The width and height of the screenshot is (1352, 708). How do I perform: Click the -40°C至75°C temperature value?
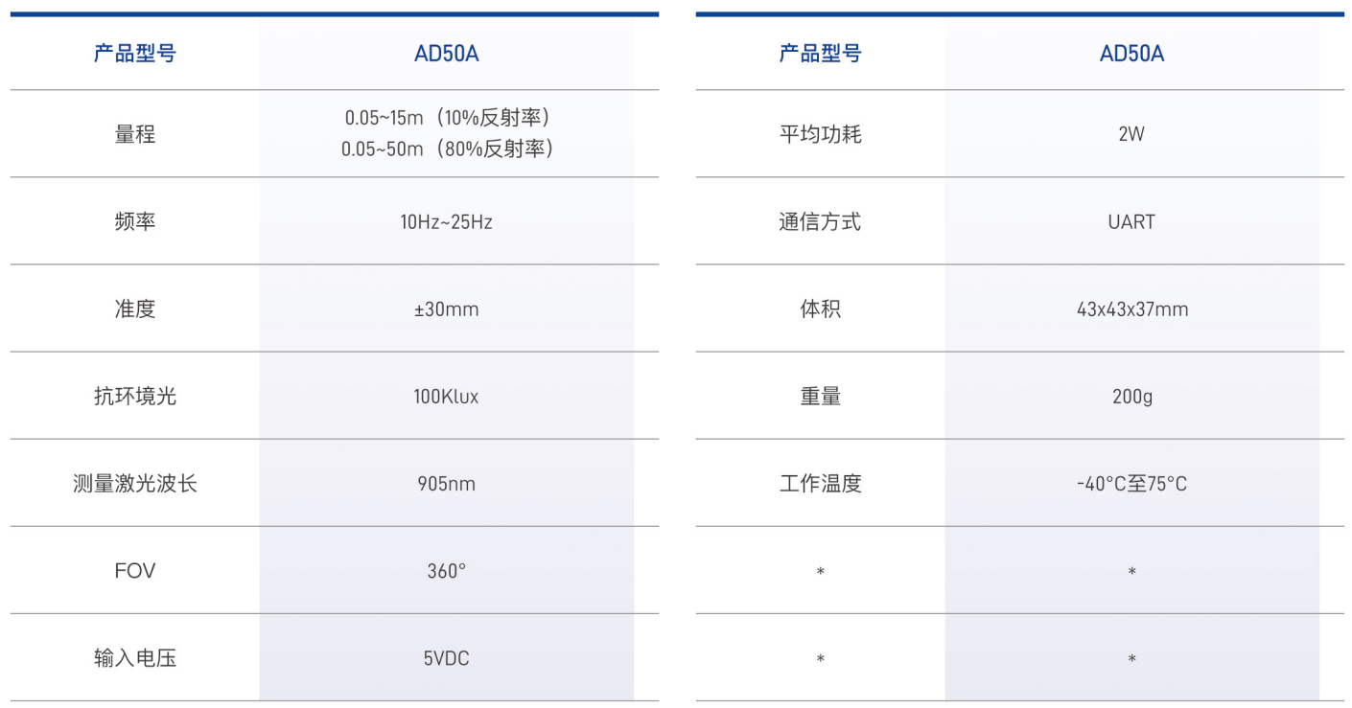1131,484
